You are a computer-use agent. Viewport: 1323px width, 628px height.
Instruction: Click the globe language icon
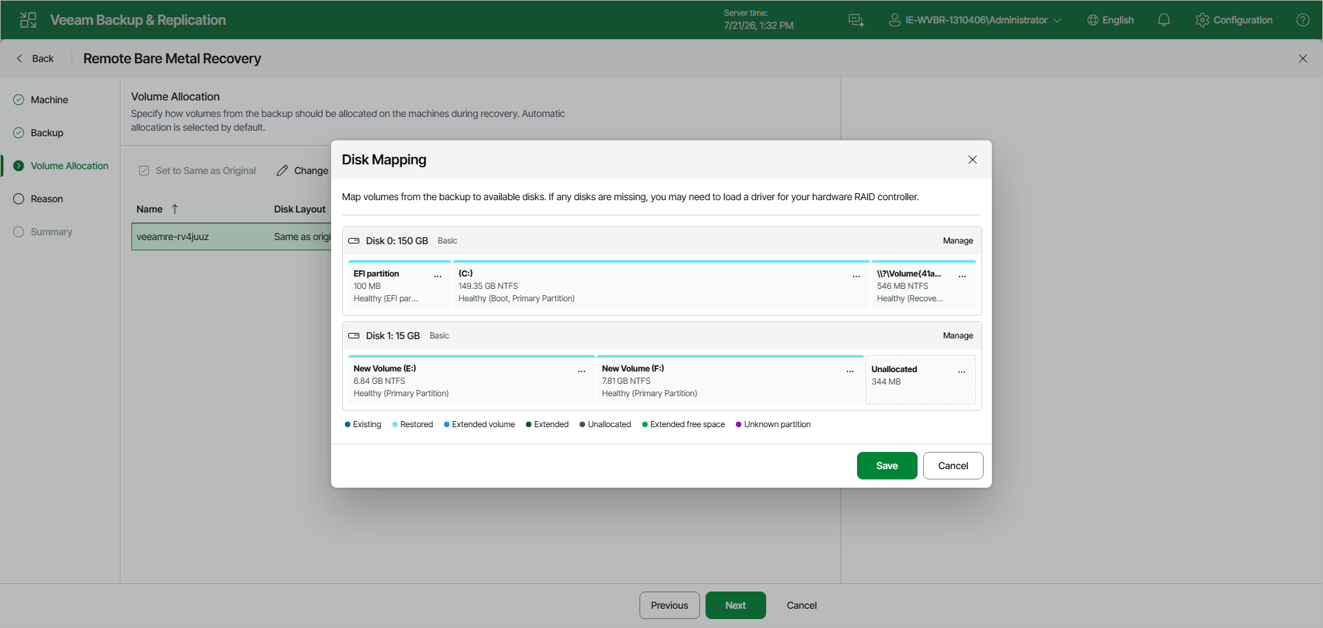tap(1093, 20)
